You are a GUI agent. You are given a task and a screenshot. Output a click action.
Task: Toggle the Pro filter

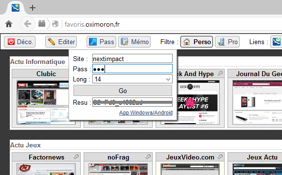[228, 42]
